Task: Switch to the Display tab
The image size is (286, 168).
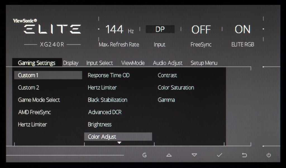Action: (x=71, y=63)
